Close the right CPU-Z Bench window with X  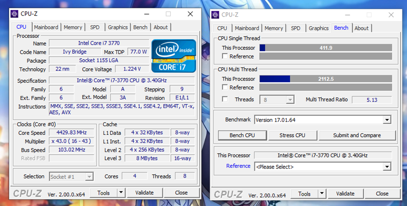391,15
